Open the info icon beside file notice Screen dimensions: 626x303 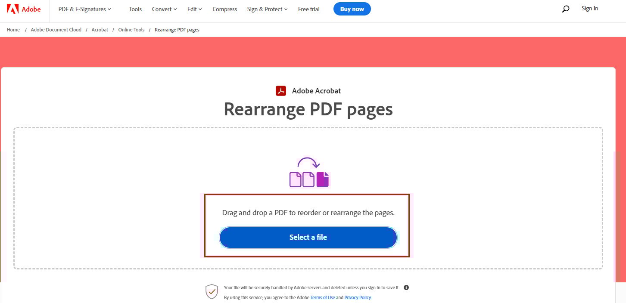point(406,288)
